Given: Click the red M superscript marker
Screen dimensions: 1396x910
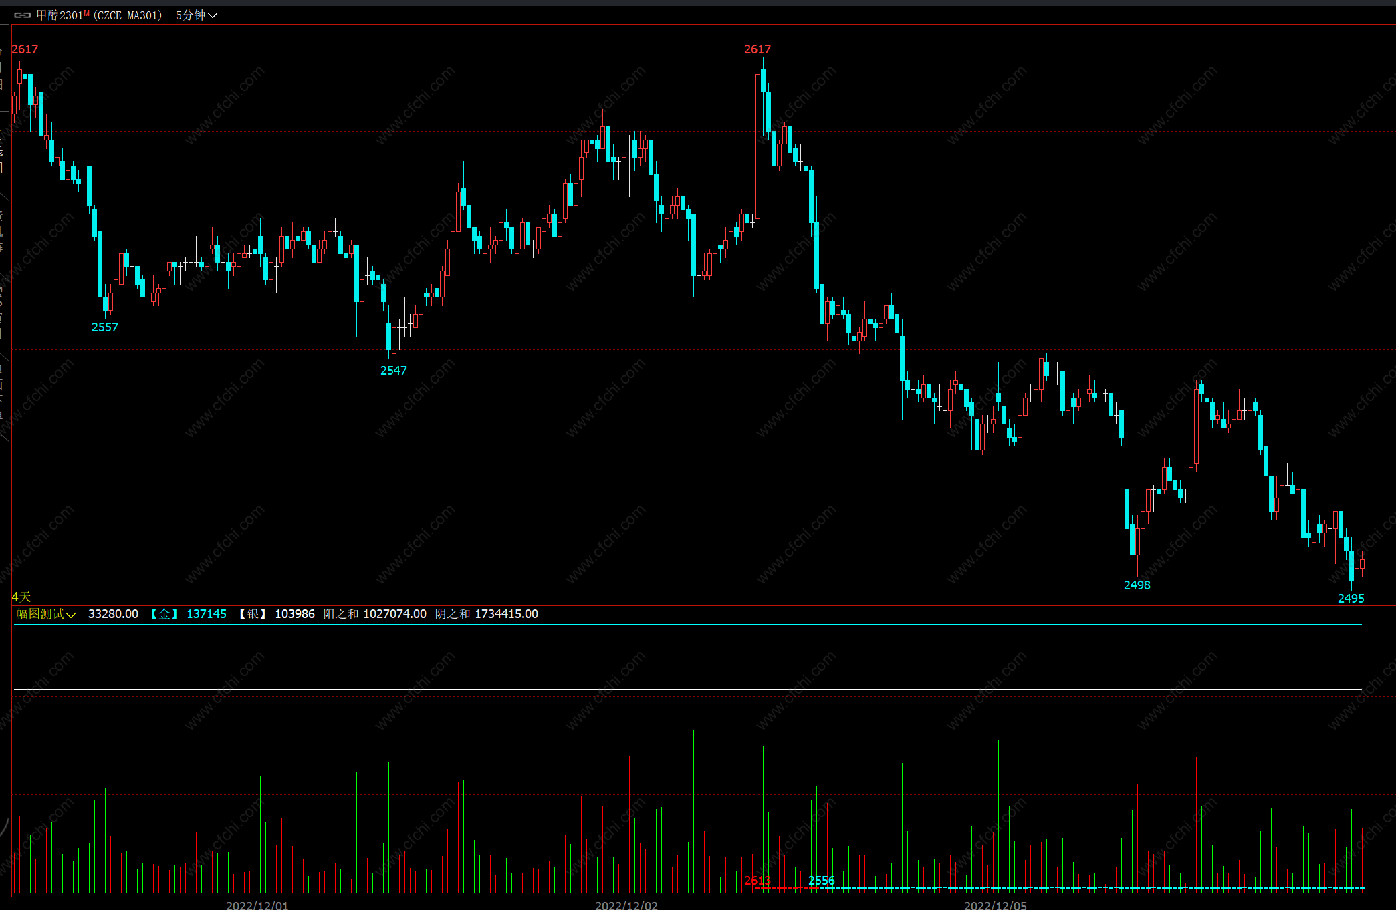Looking at the screenshot, I should pos(87,13).
